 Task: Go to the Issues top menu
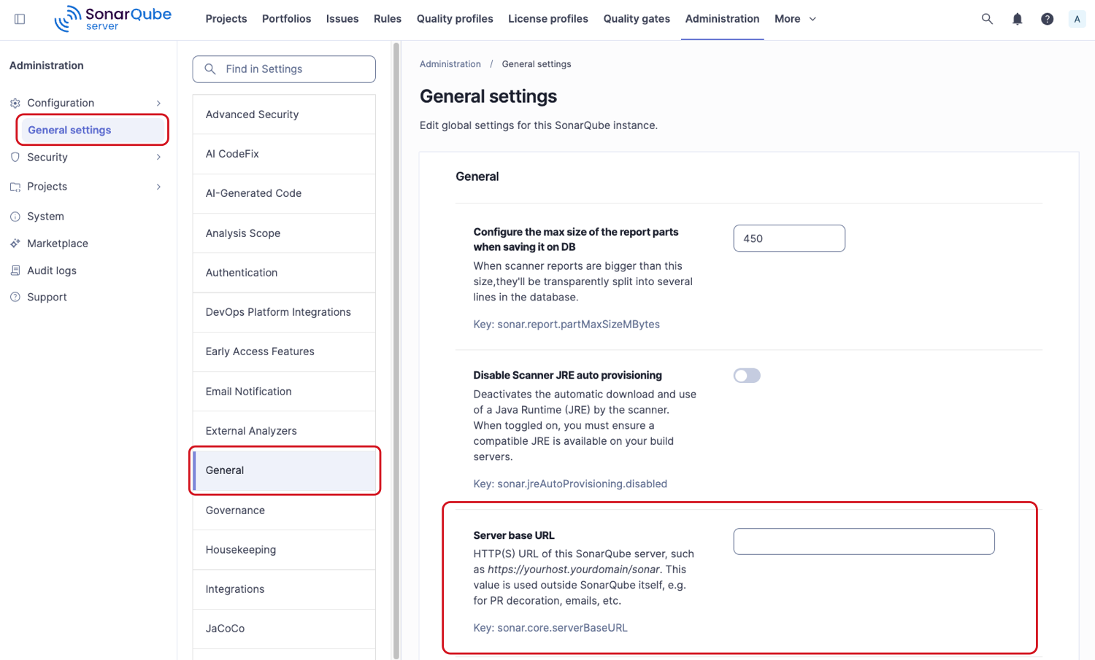tap(342, 19)
